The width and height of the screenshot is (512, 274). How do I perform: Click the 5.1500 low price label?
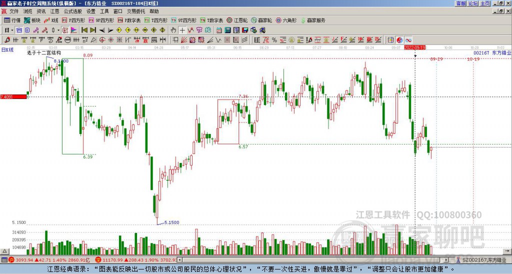(x=172, y=222)
